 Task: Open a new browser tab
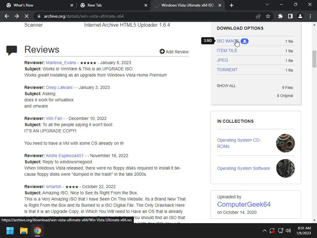point(232,5)
